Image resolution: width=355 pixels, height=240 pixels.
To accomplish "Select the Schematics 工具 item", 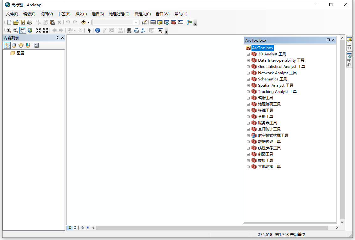I will (272, 79).
